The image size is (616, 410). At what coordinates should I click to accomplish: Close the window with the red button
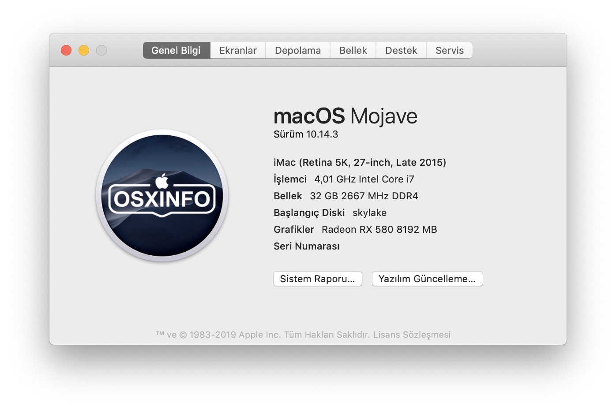point(66,50)
